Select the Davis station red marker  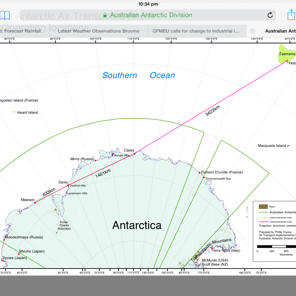point(68,185)
